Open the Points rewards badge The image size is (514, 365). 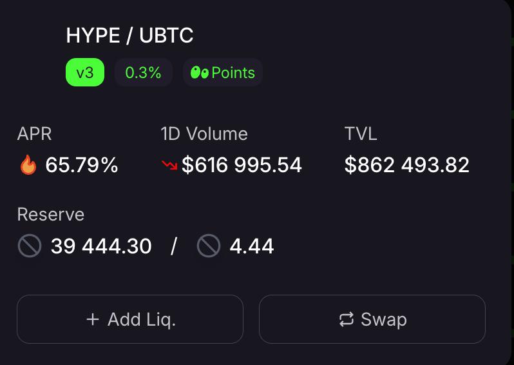(x=223, y=72)
